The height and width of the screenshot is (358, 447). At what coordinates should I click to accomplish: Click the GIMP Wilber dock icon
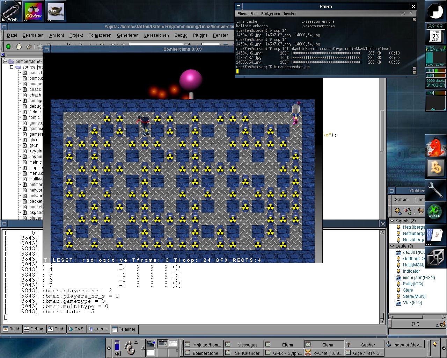[55, 11]
